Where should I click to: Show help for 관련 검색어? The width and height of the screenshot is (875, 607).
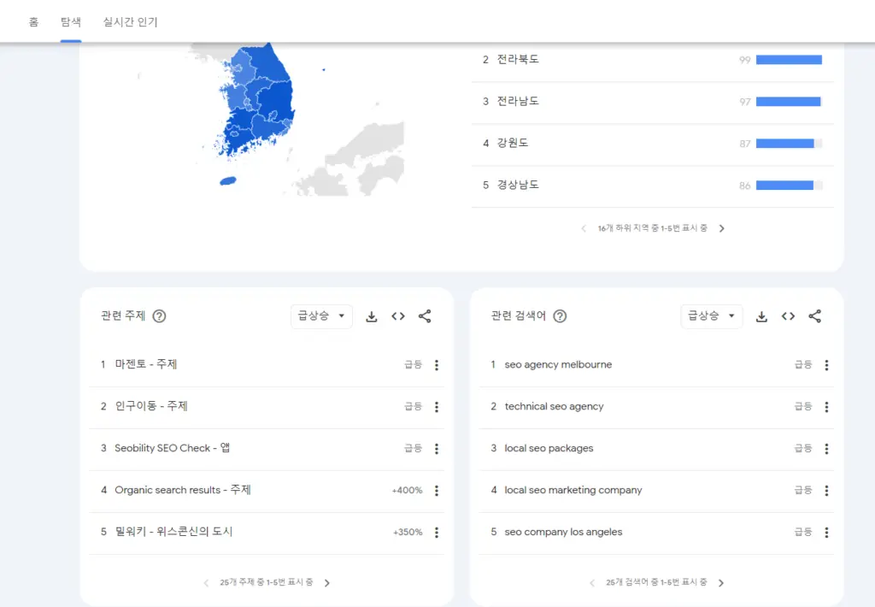pyautogui.click(x=560, y=316)
